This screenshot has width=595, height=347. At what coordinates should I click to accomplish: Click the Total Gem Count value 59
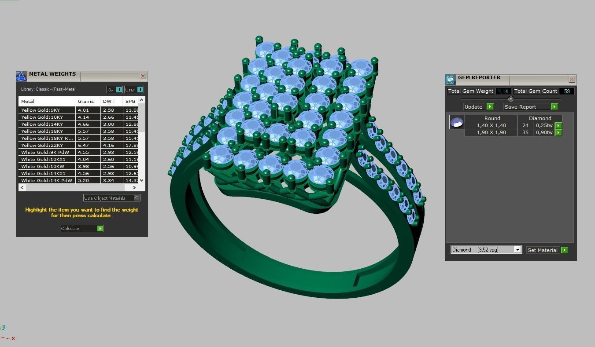coord(567,91)
